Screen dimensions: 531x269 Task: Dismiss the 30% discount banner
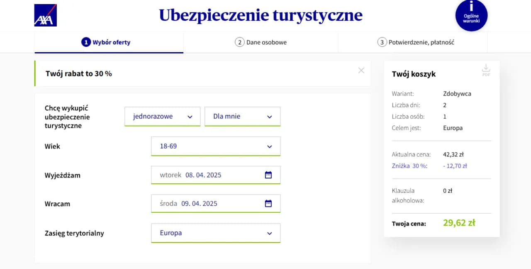tap(361, 70)
